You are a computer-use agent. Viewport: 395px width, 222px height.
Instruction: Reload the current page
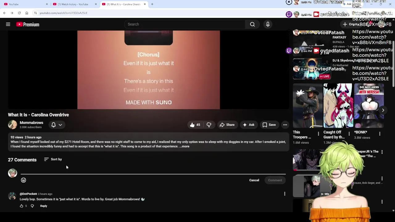point(19,13)
